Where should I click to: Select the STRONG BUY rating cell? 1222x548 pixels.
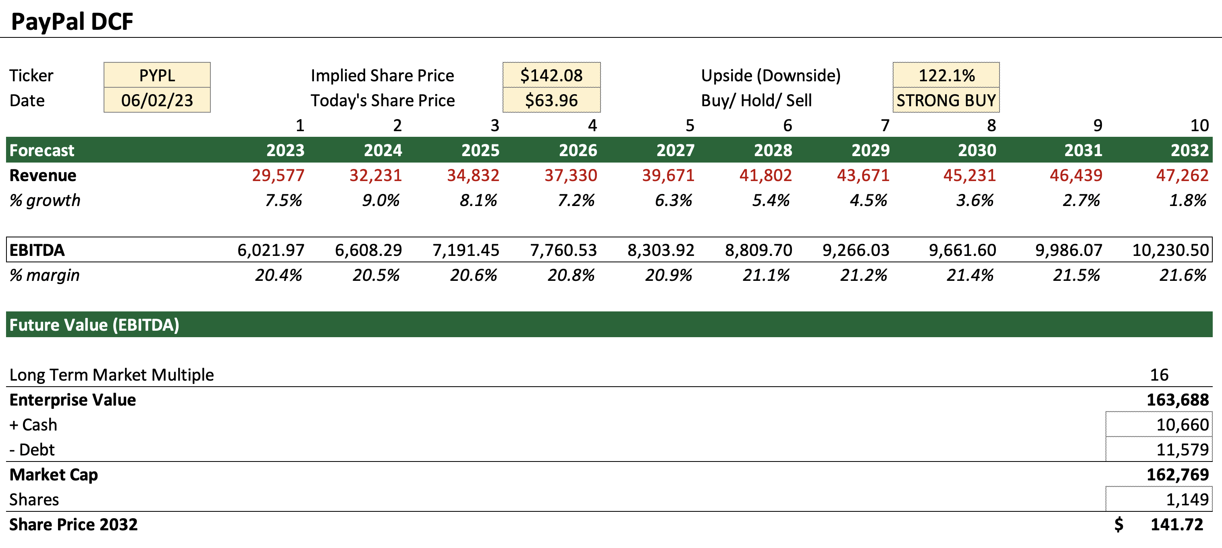pos(946,100)
